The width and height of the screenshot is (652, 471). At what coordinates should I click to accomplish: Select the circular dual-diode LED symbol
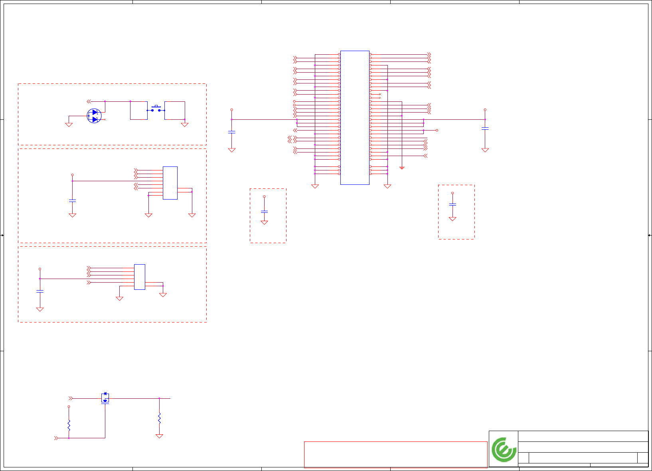(94, 116)
